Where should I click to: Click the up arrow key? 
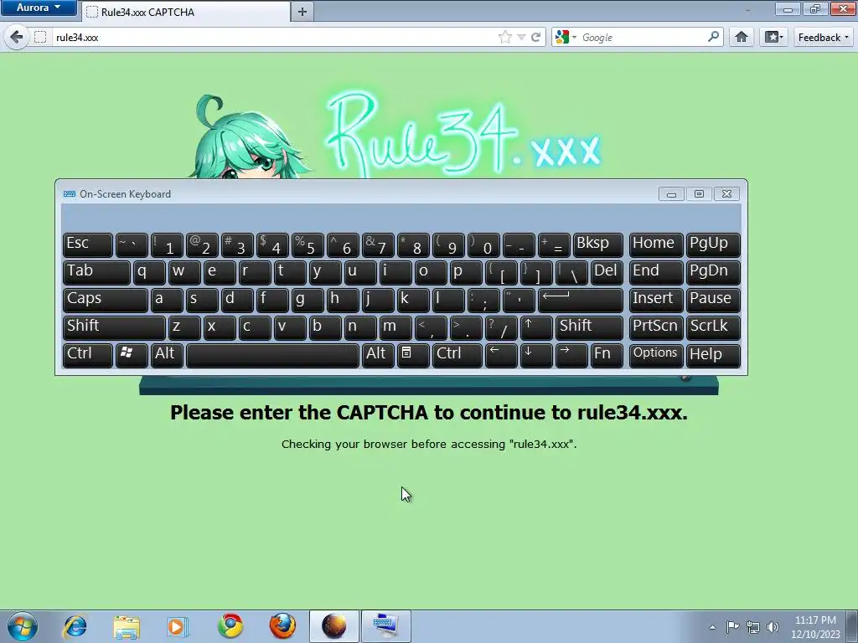536,327
